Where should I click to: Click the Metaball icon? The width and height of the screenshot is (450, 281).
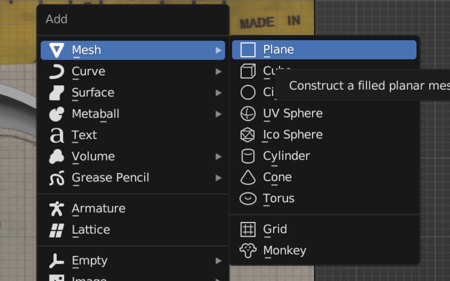pyautogui.click(x=57, y=114)
